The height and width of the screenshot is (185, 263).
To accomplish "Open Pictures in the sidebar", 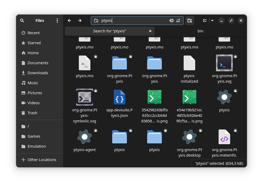I will (40, 93).
